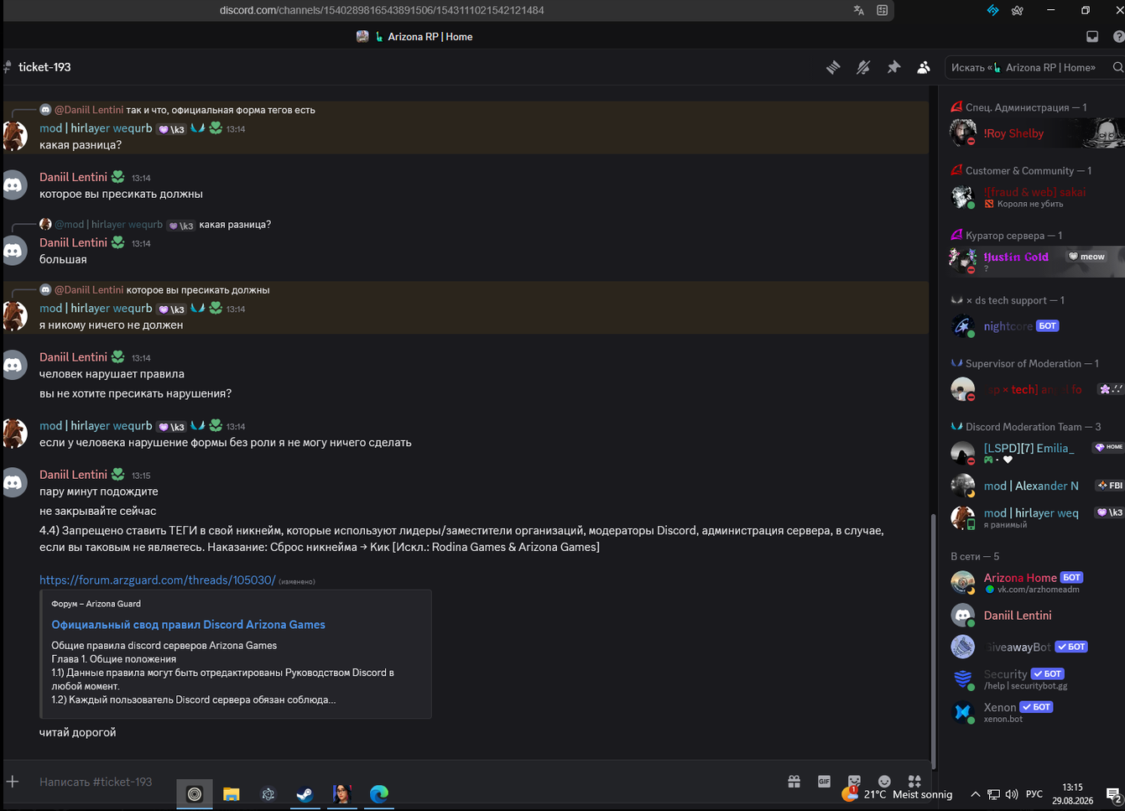Select the Arizona RP | Home tab title

430,37
